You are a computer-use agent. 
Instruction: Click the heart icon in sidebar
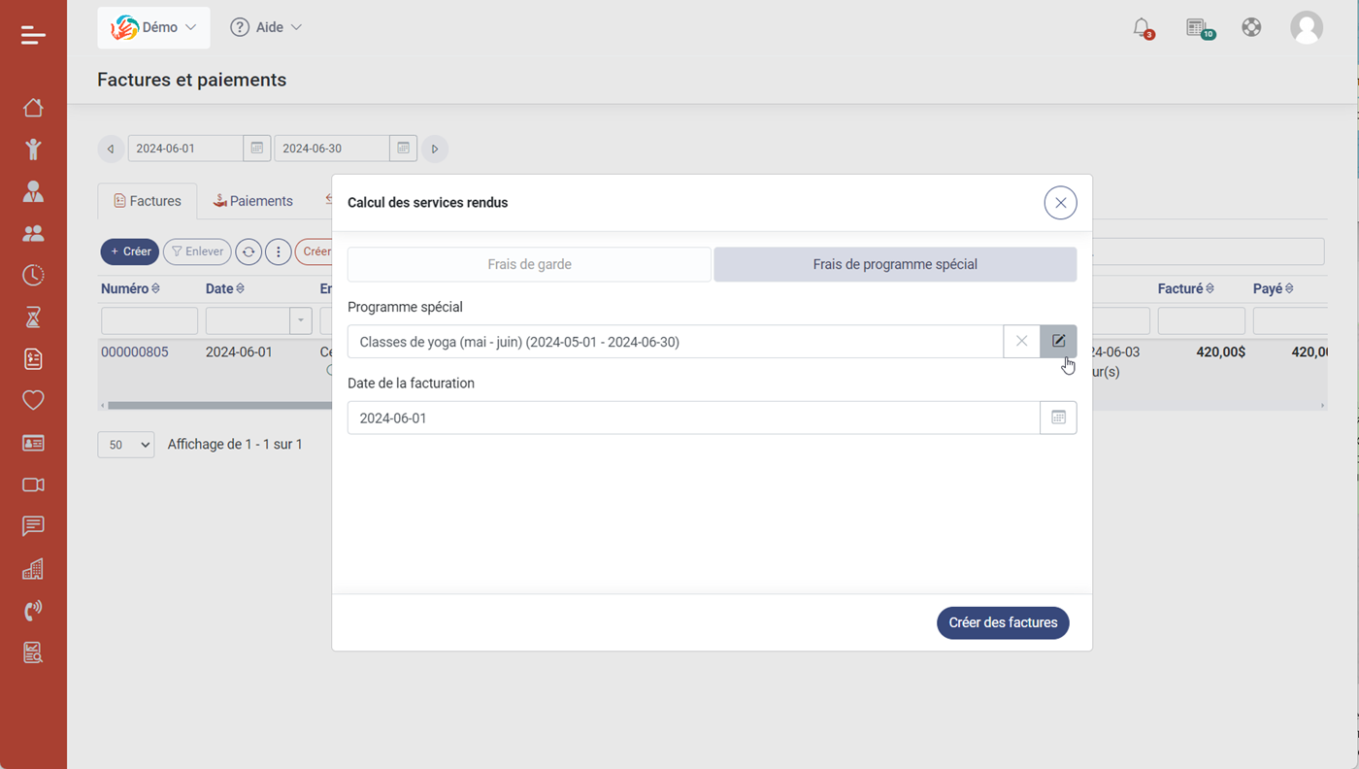tap(33, 400)
